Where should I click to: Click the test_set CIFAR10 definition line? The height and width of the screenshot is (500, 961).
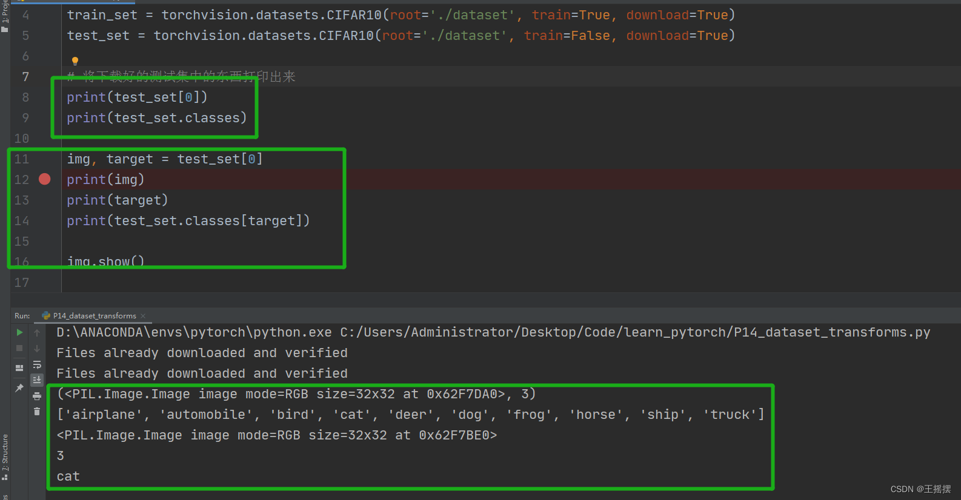(401, 35)
